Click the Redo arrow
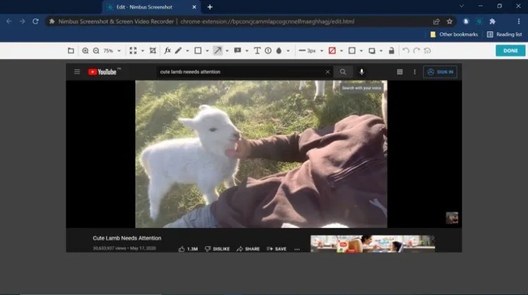Viewport: 528px width, 295px height. [x=417, y=51]
